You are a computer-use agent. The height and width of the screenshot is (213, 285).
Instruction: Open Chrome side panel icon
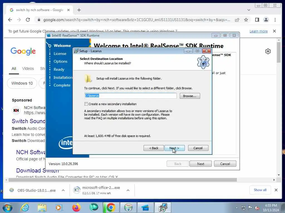pos(257,20)
